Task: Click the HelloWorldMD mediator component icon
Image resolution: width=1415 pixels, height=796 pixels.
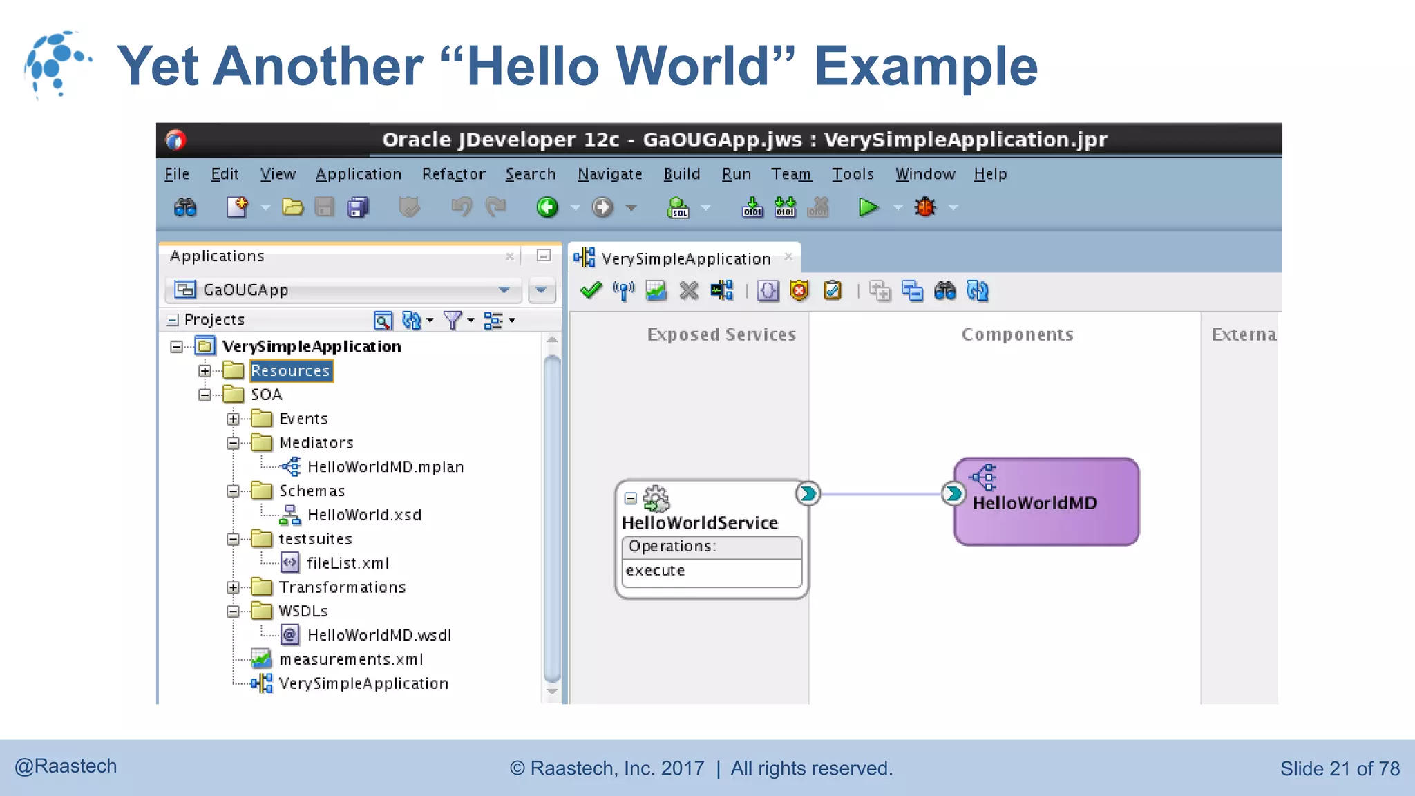Action: coord(984,477)
